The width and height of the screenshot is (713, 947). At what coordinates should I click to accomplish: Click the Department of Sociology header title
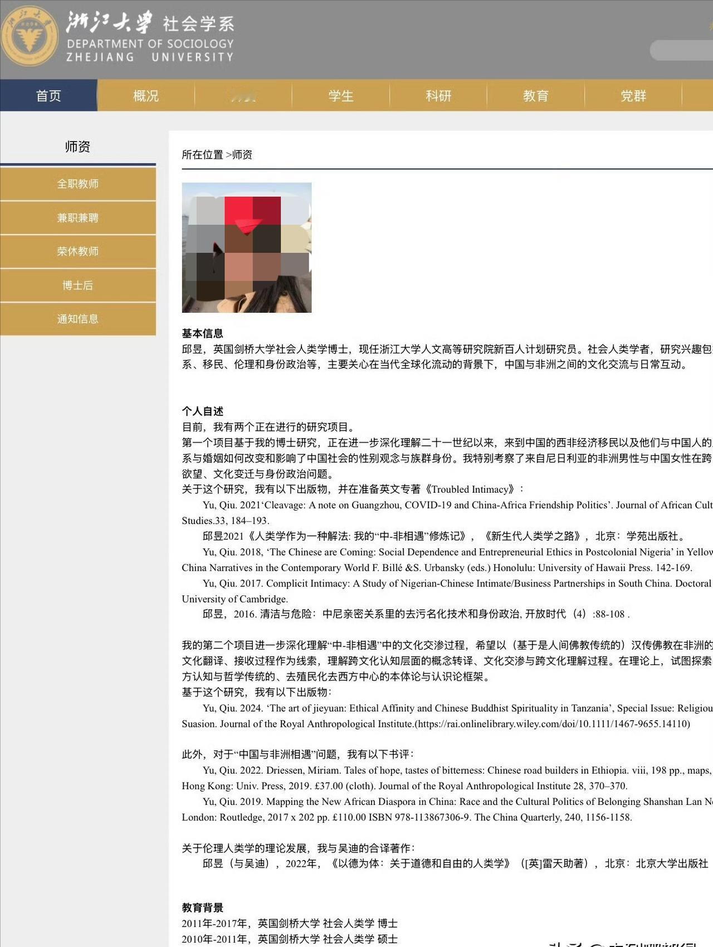(x=150, y=36)
